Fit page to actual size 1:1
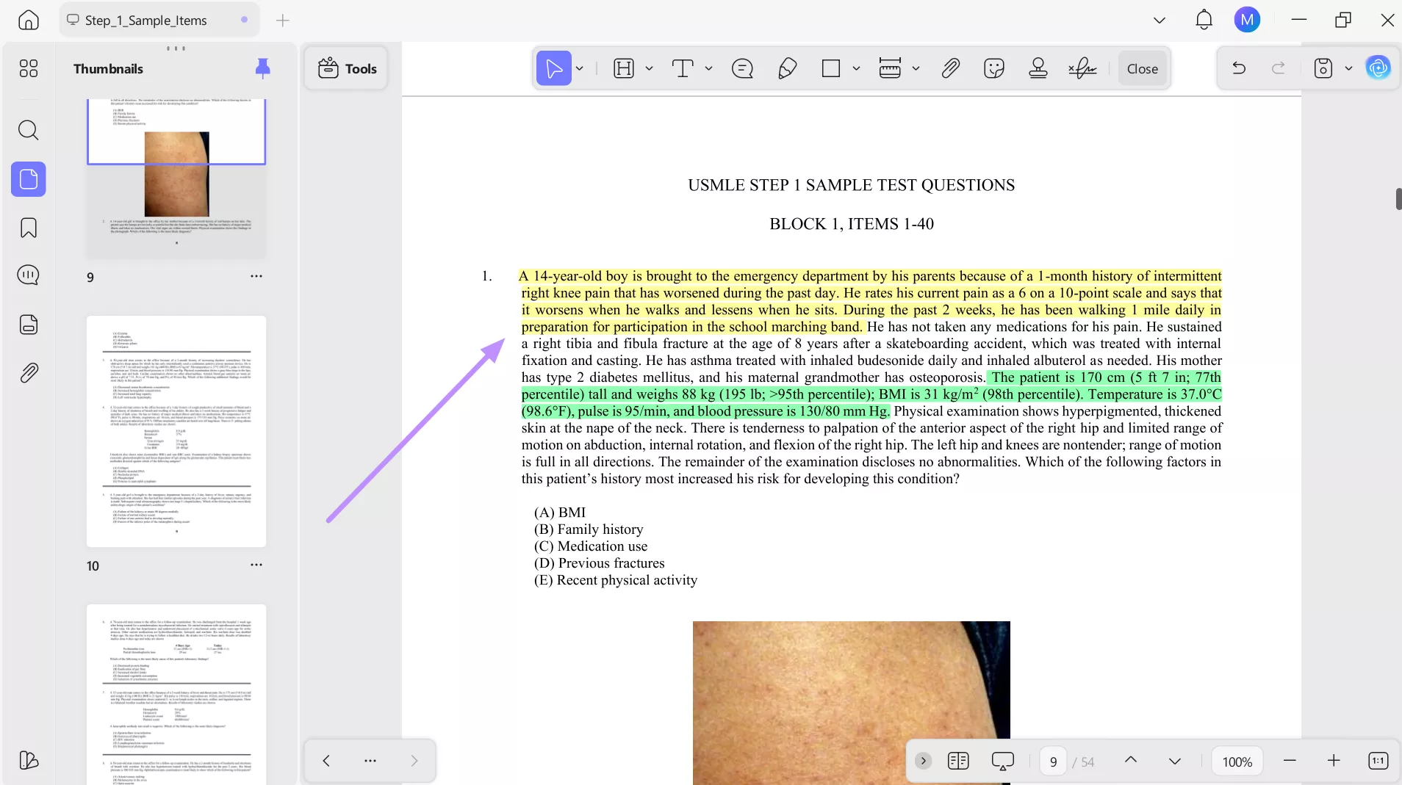Viewport: 1402px width, 785px height. point(1378,761)
